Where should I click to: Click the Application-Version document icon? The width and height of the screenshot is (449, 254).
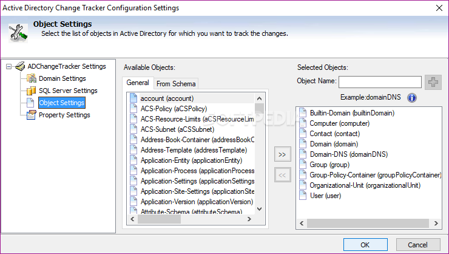point(133,201)
